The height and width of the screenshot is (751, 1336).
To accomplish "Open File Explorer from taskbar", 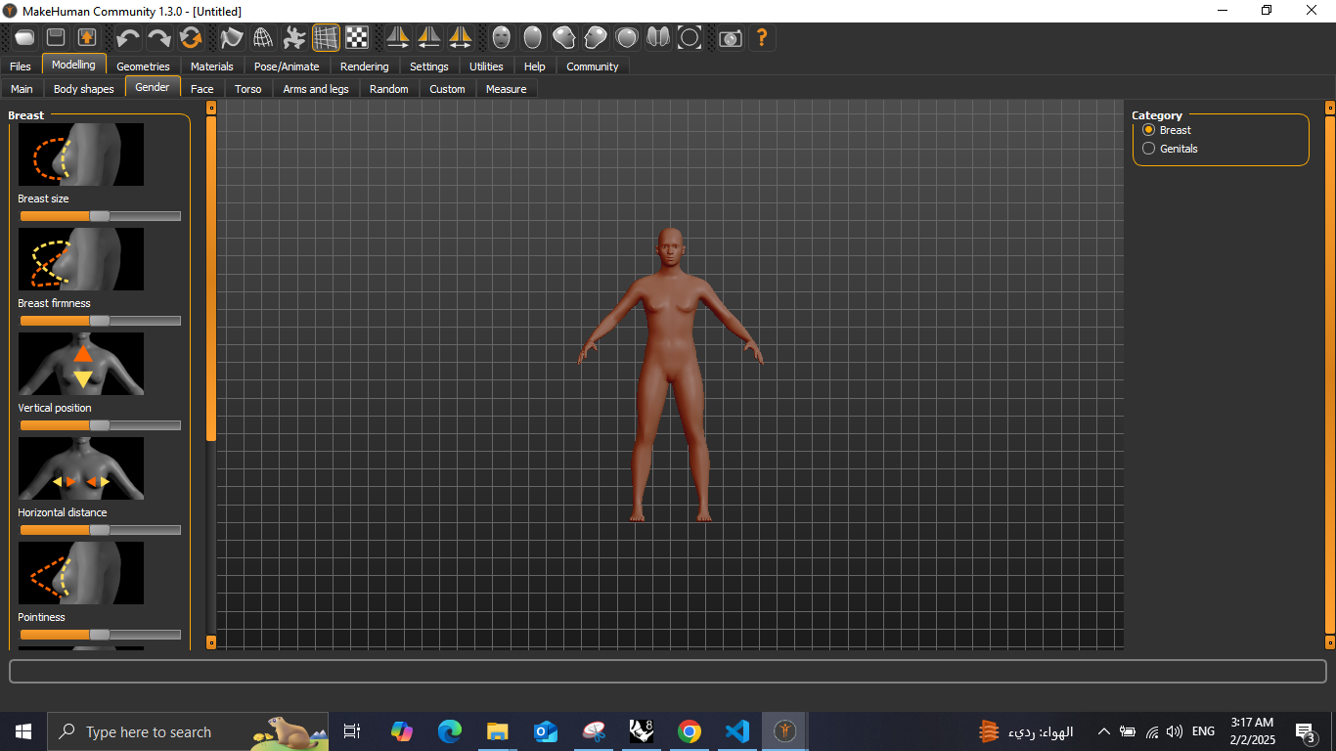I will coord(498,731).
